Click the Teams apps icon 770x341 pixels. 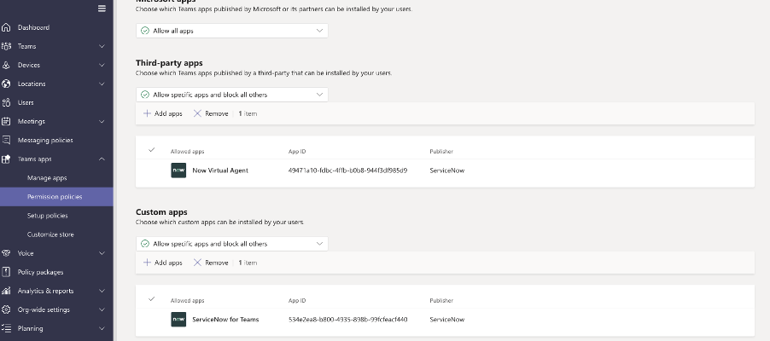tap(6, 159)
